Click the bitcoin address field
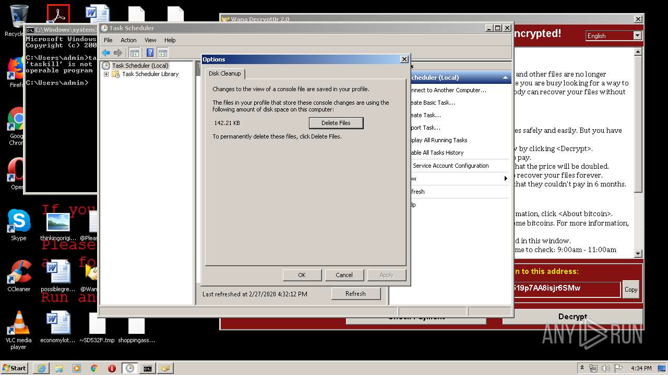The height and width of the screenshot is (375, 668). [567, 289]
